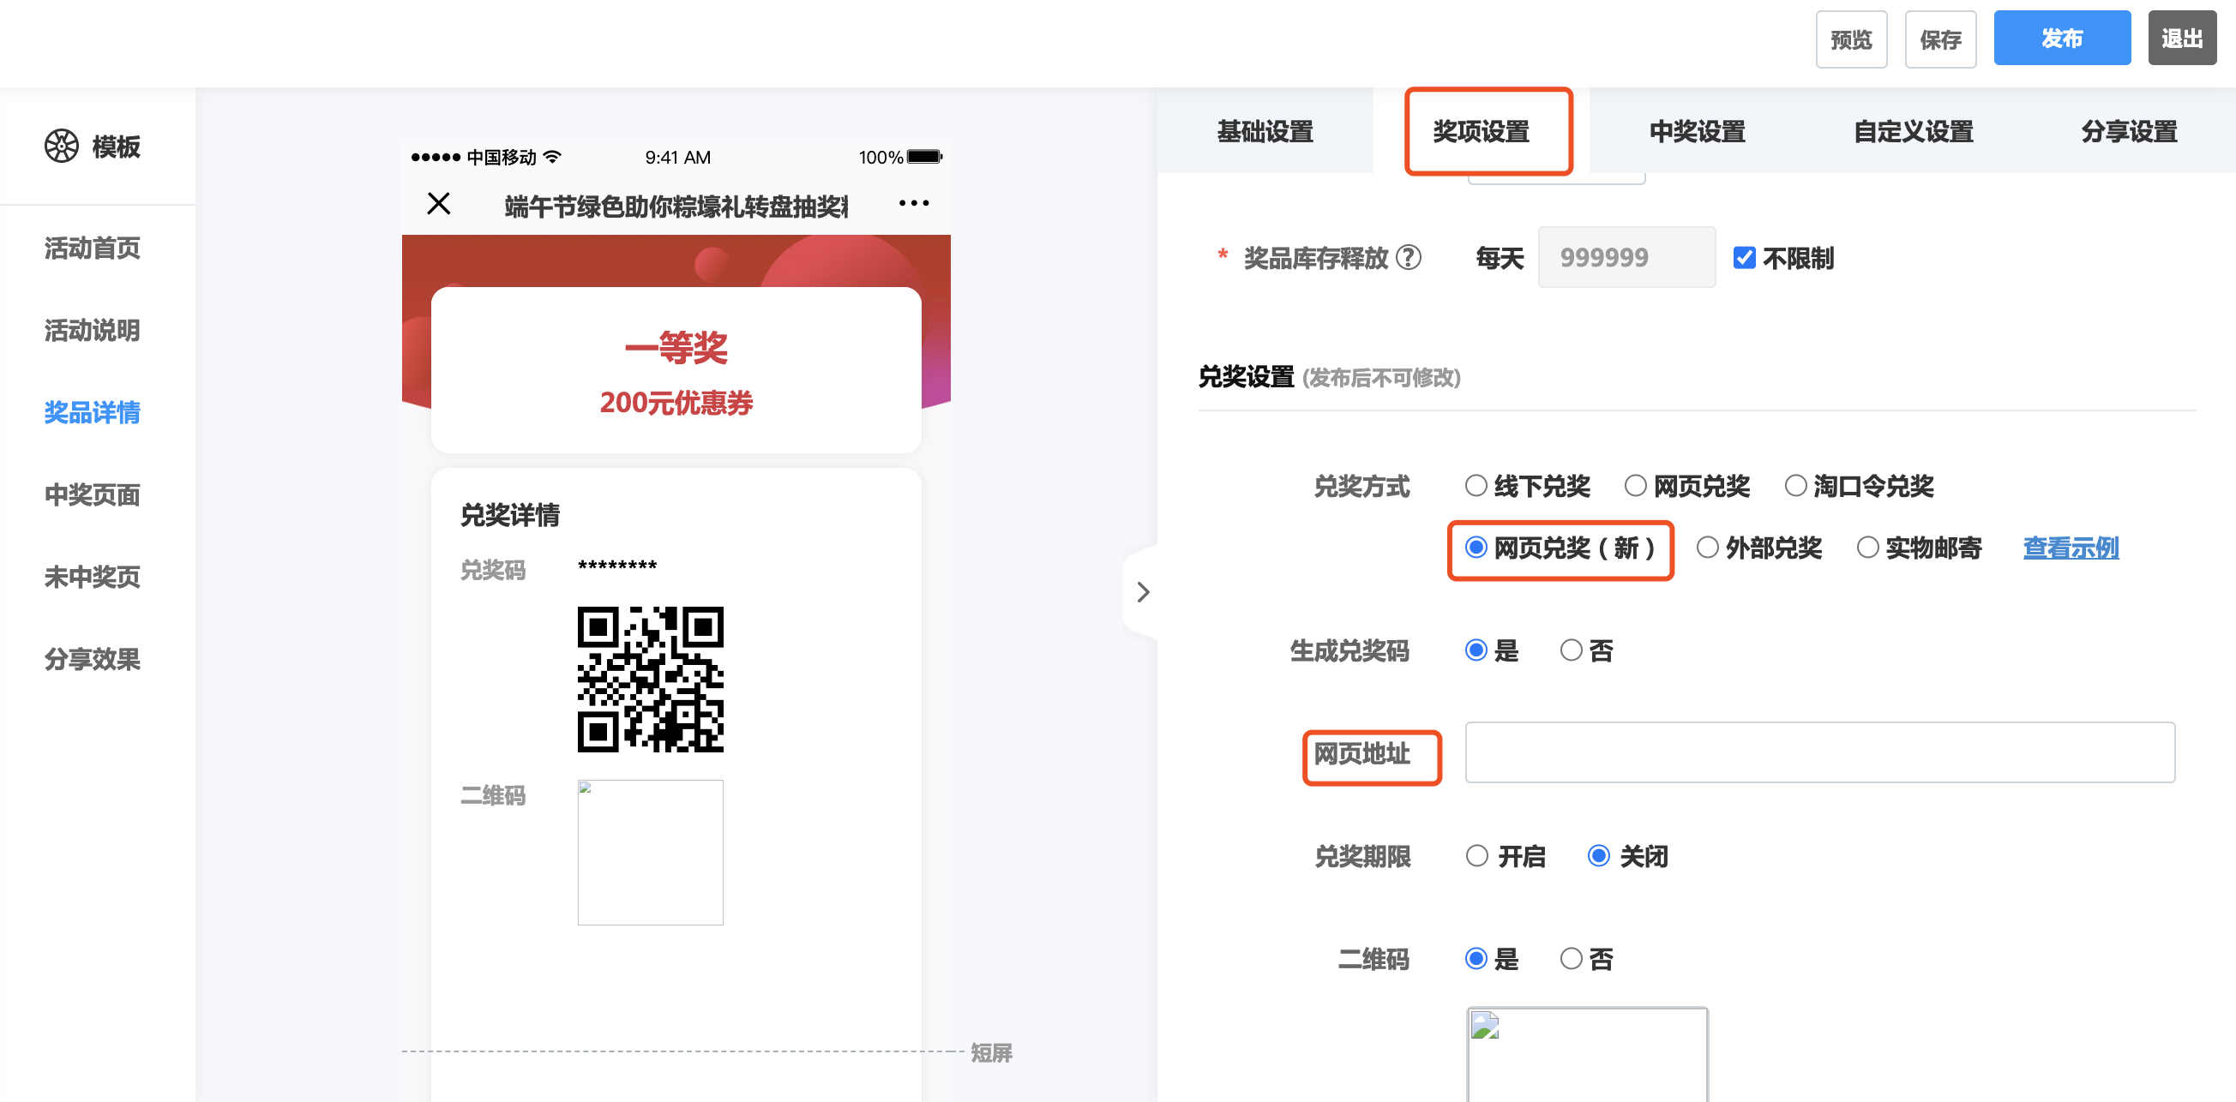Click the empty 二维码 image in phone preview

650,851
